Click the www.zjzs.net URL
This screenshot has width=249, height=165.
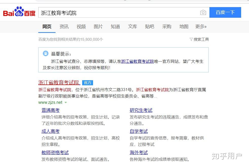coord(50,102)
